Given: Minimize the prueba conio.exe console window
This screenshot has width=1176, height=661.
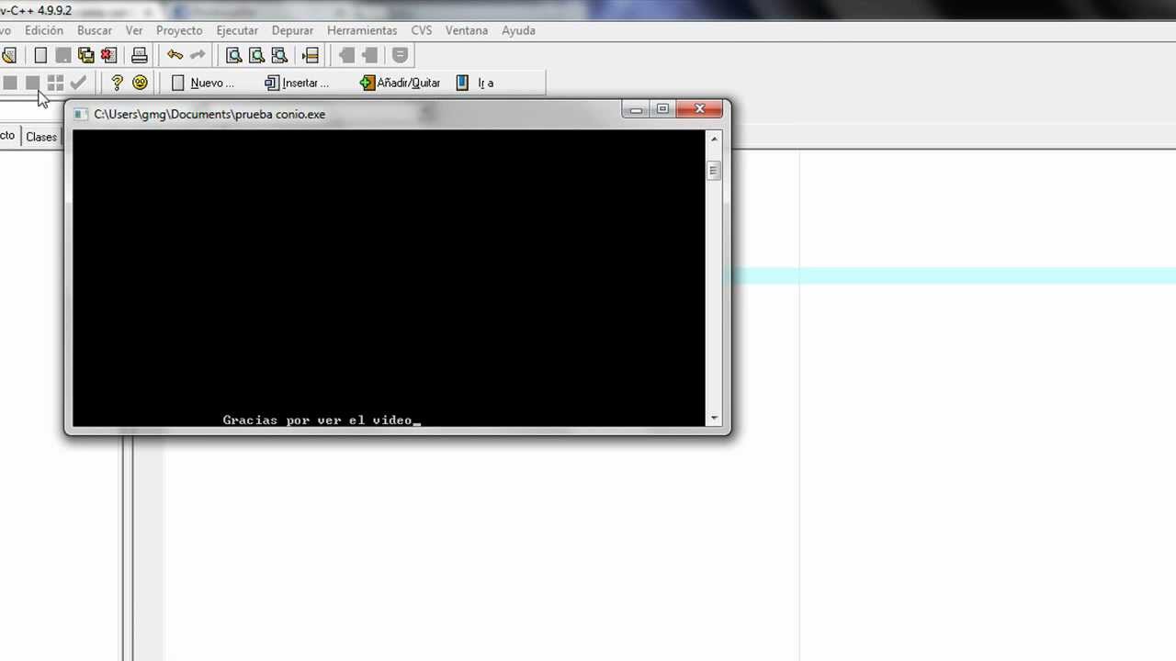Looking at the screenshot, I should (636, 109).
